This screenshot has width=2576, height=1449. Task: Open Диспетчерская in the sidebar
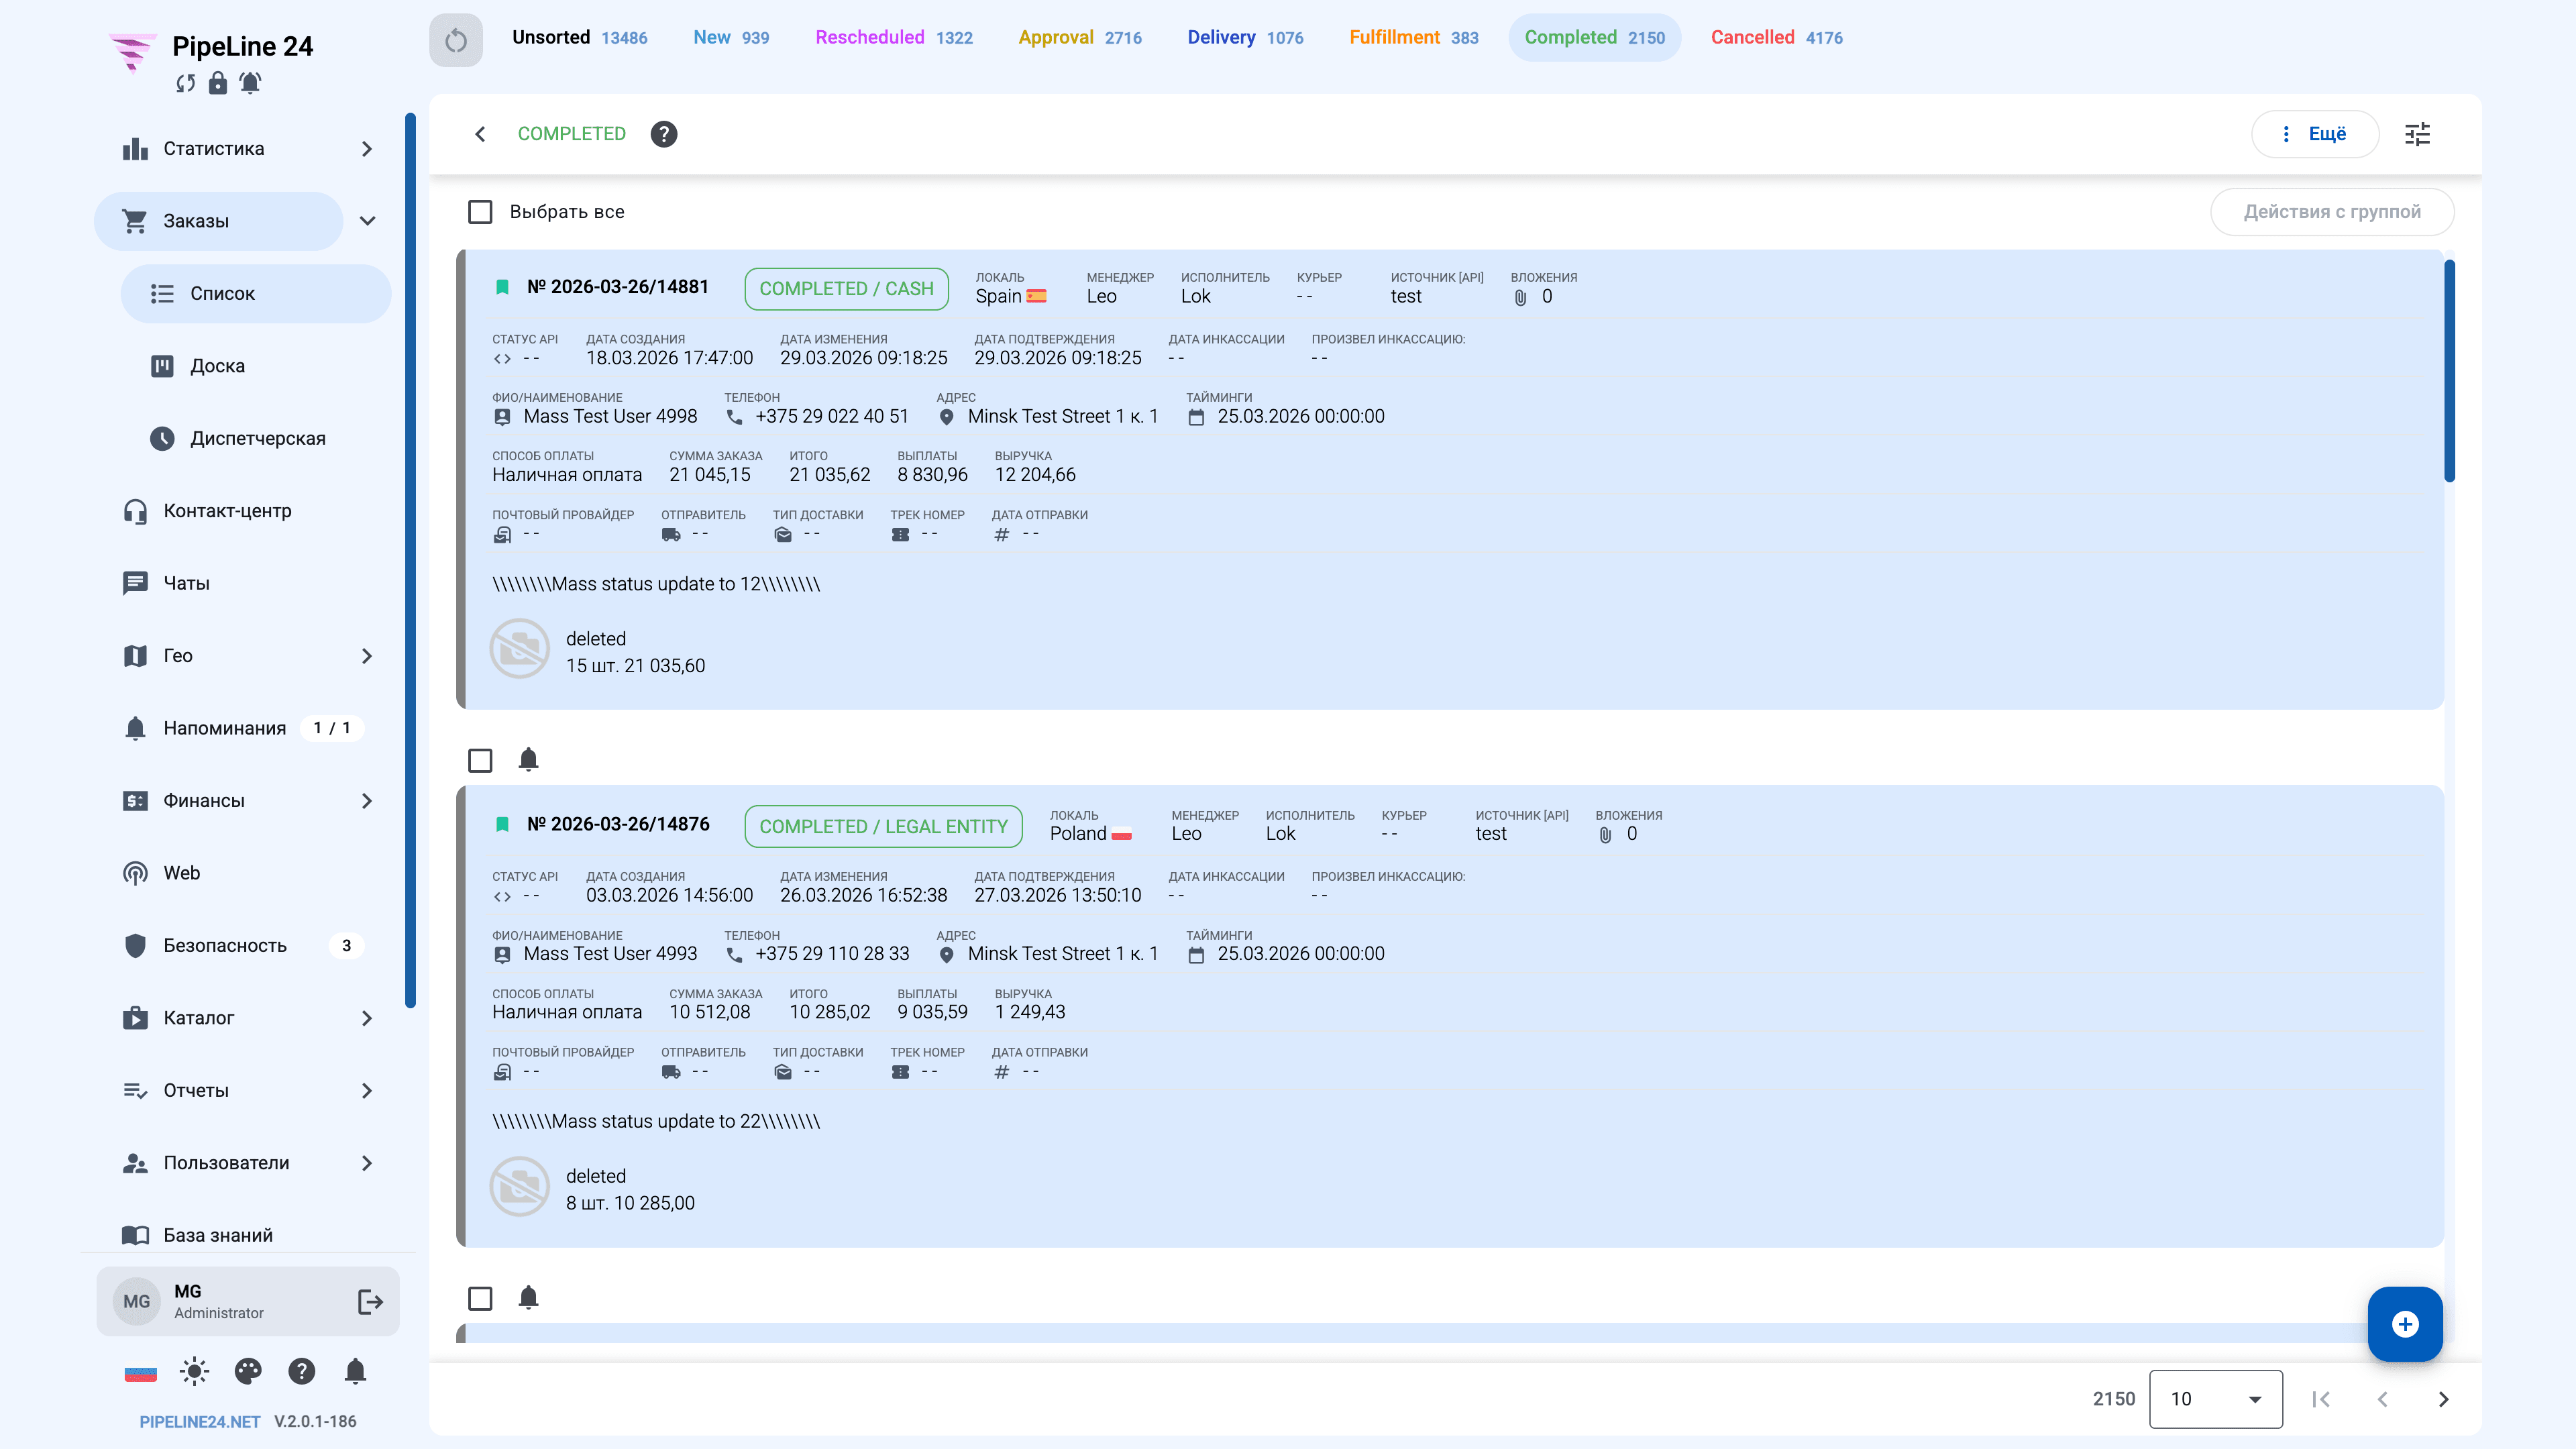tap(255, 439)
